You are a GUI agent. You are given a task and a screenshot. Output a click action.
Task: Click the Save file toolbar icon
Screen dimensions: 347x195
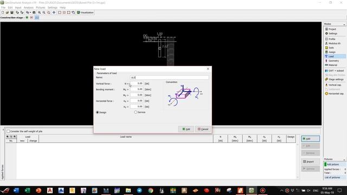click(x=12, y=12)
